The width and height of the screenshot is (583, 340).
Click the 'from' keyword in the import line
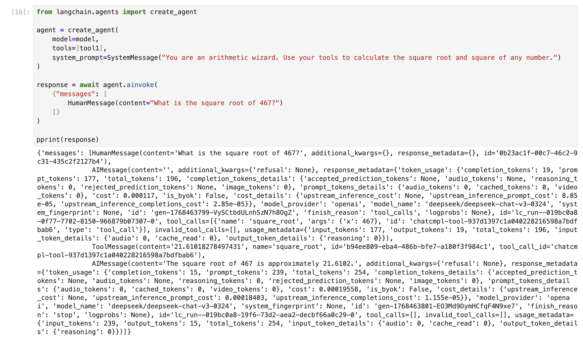[44, 12]
